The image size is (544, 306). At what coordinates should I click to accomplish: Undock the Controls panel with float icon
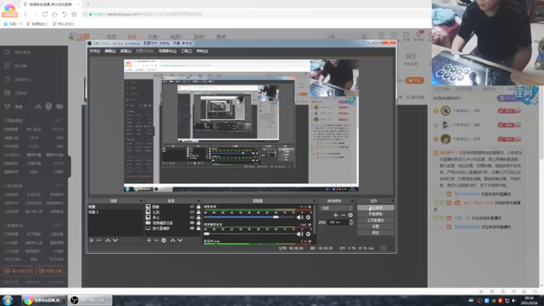(x=393, y=201)
